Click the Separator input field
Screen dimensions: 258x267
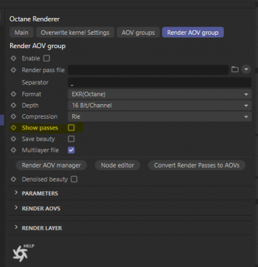(160, 82)
